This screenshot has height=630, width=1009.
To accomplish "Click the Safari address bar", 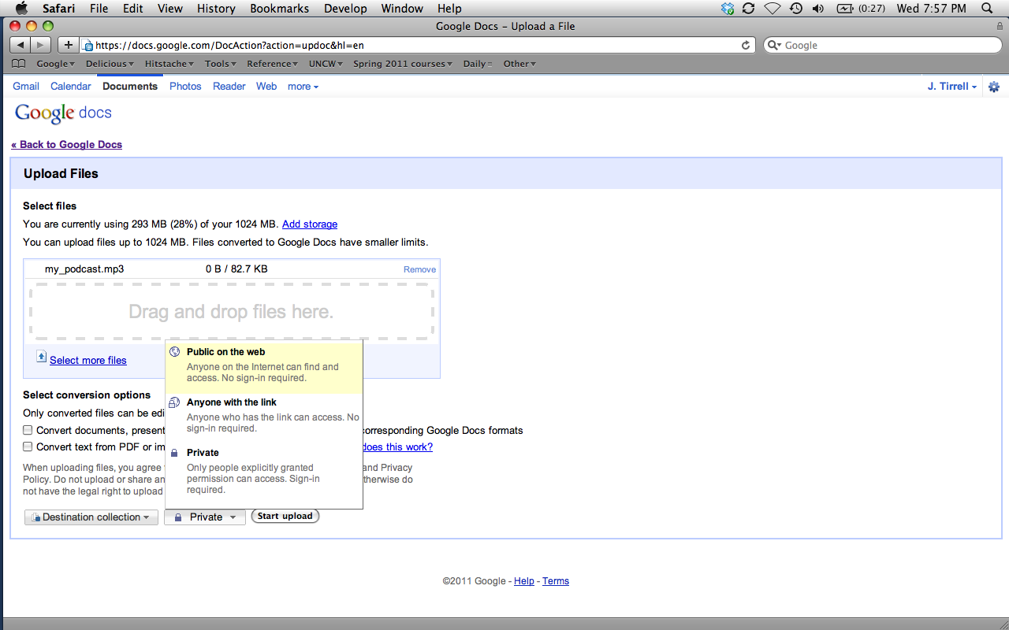I will click(x=418, y=45).
